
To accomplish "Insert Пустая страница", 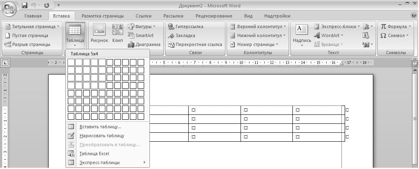I will click(x=27, y=35).
